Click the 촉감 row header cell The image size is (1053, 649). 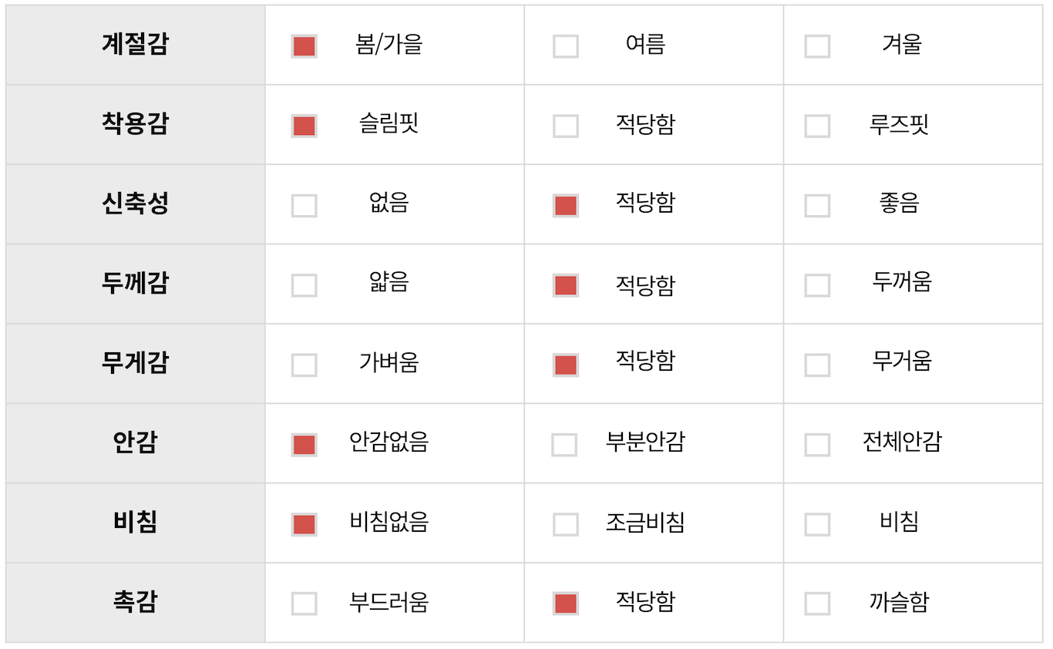[135, 602]
